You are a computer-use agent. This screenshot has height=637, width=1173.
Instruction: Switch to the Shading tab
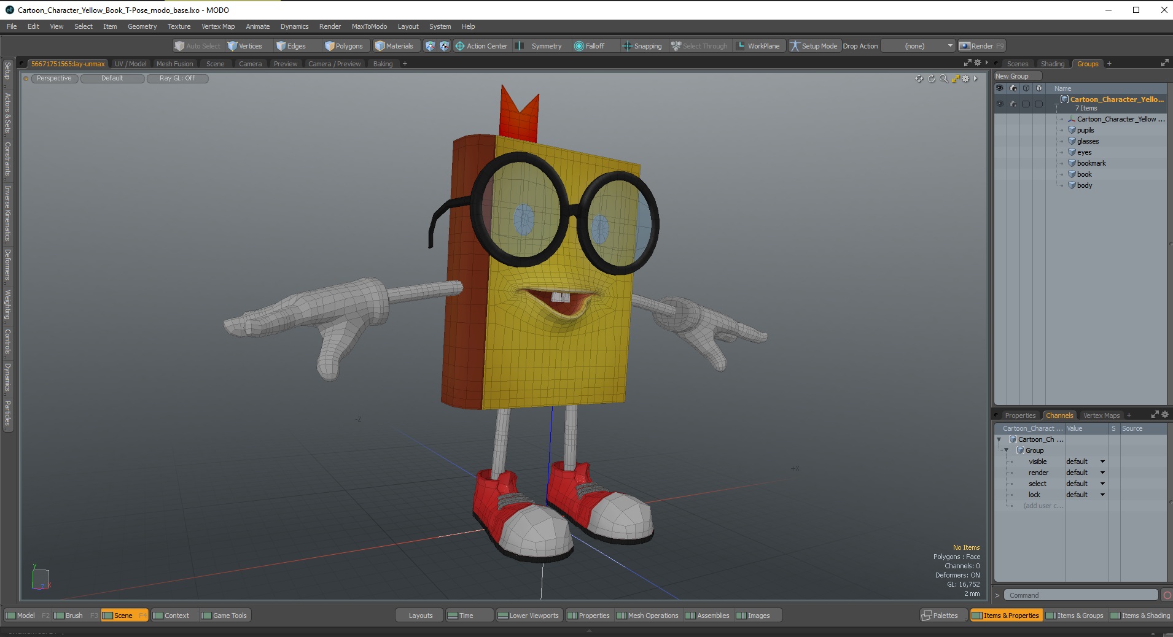tap(1053, 64)
